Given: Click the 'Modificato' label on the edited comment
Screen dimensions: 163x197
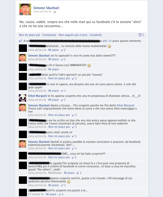Looking at the screenshot, I should [x=55, y=173].
